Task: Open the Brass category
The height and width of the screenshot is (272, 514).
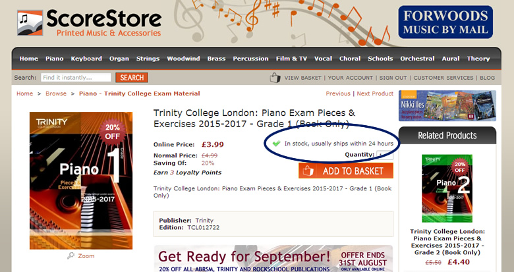Action: coord(216,59)
